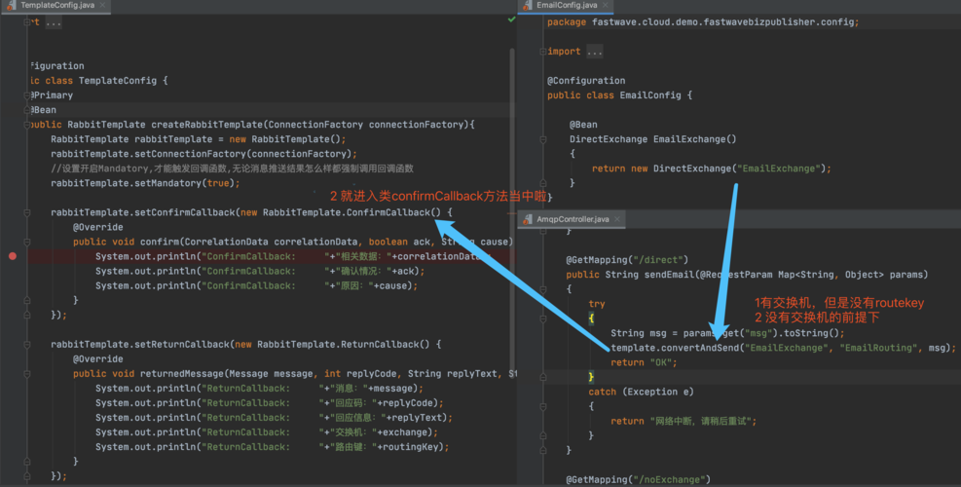Expand folded import block in EmailConfig.java

tap(594, 52)
